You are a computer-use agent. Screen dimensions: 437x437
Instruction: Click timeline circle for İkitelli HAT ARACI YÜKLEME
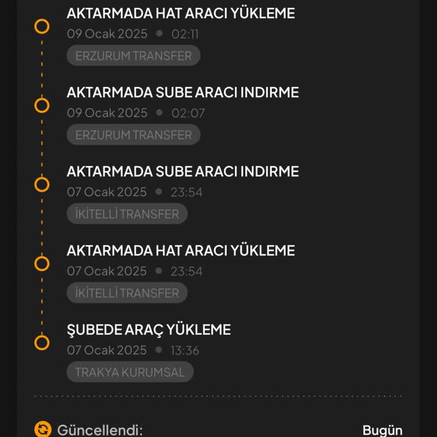(x=42, y=263)
